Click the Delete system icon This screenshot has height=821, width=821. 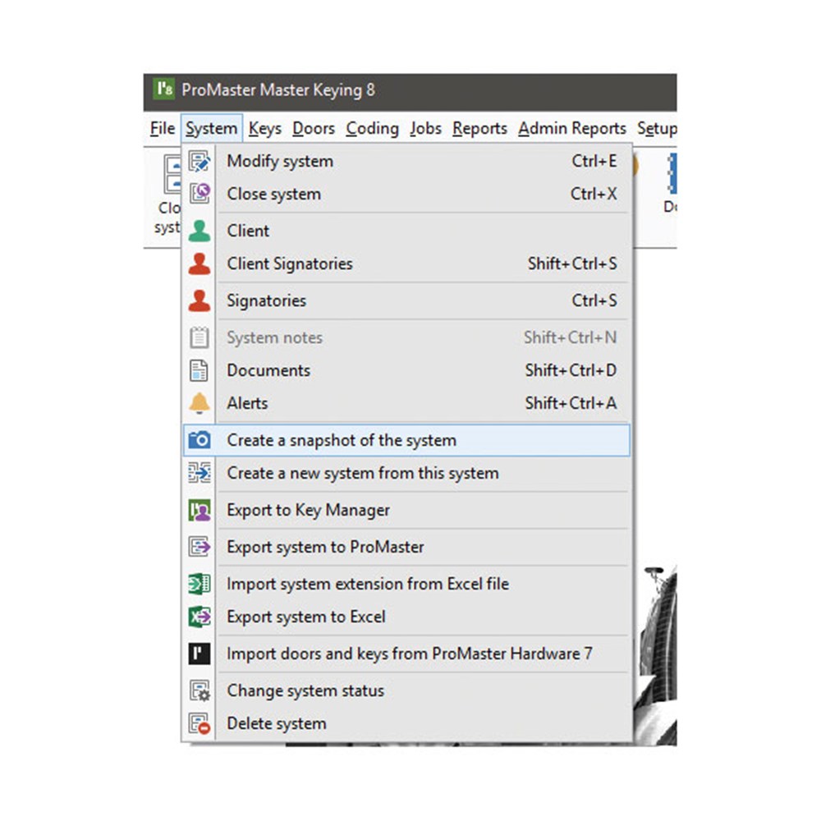point(199,723)
